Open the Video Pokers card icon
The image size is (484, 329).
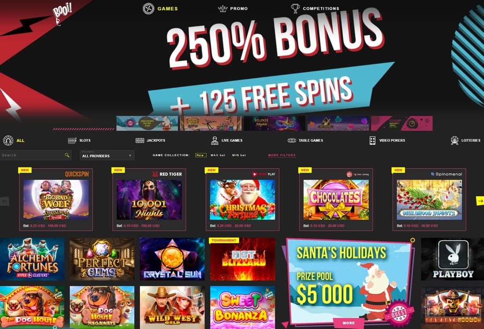click(373, 141)
